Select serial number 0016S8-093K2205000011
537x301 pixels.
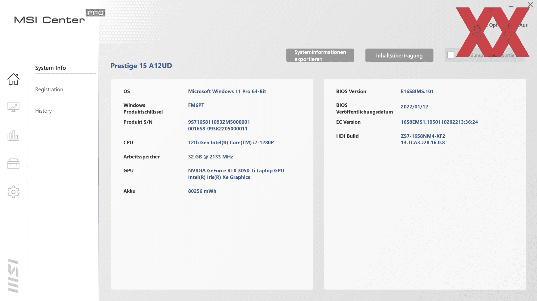coord(218,129)
